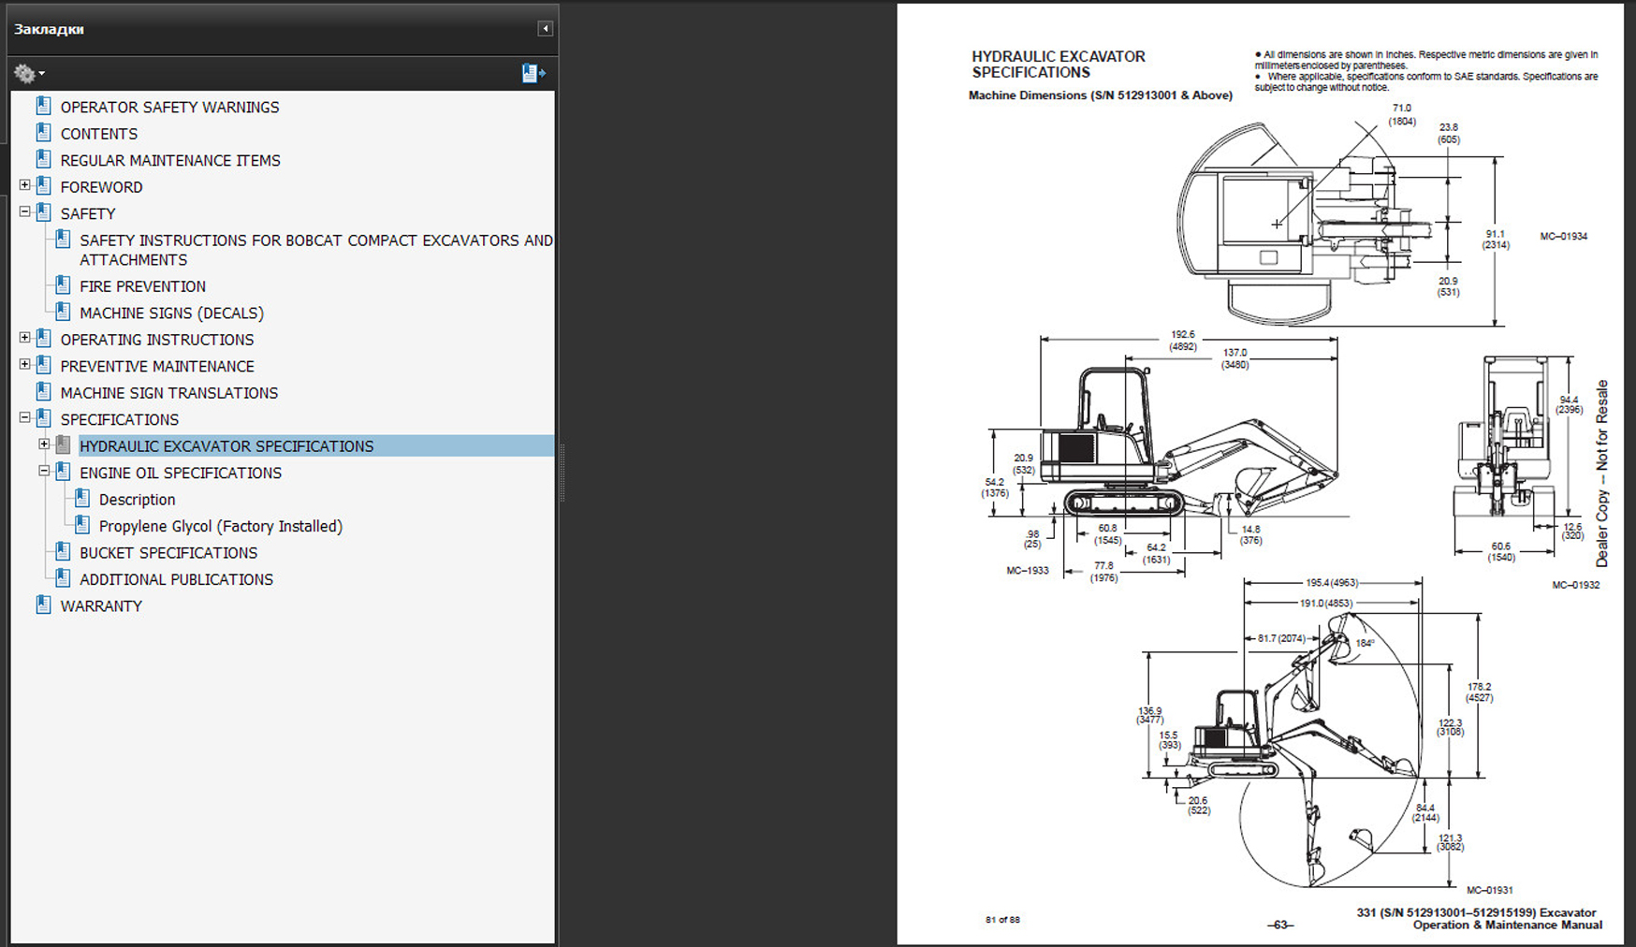Expand the PREVENTIVE MAINTENANCE bookmark
Viewport: 1636px width, 947px height.
click(25, 365)
